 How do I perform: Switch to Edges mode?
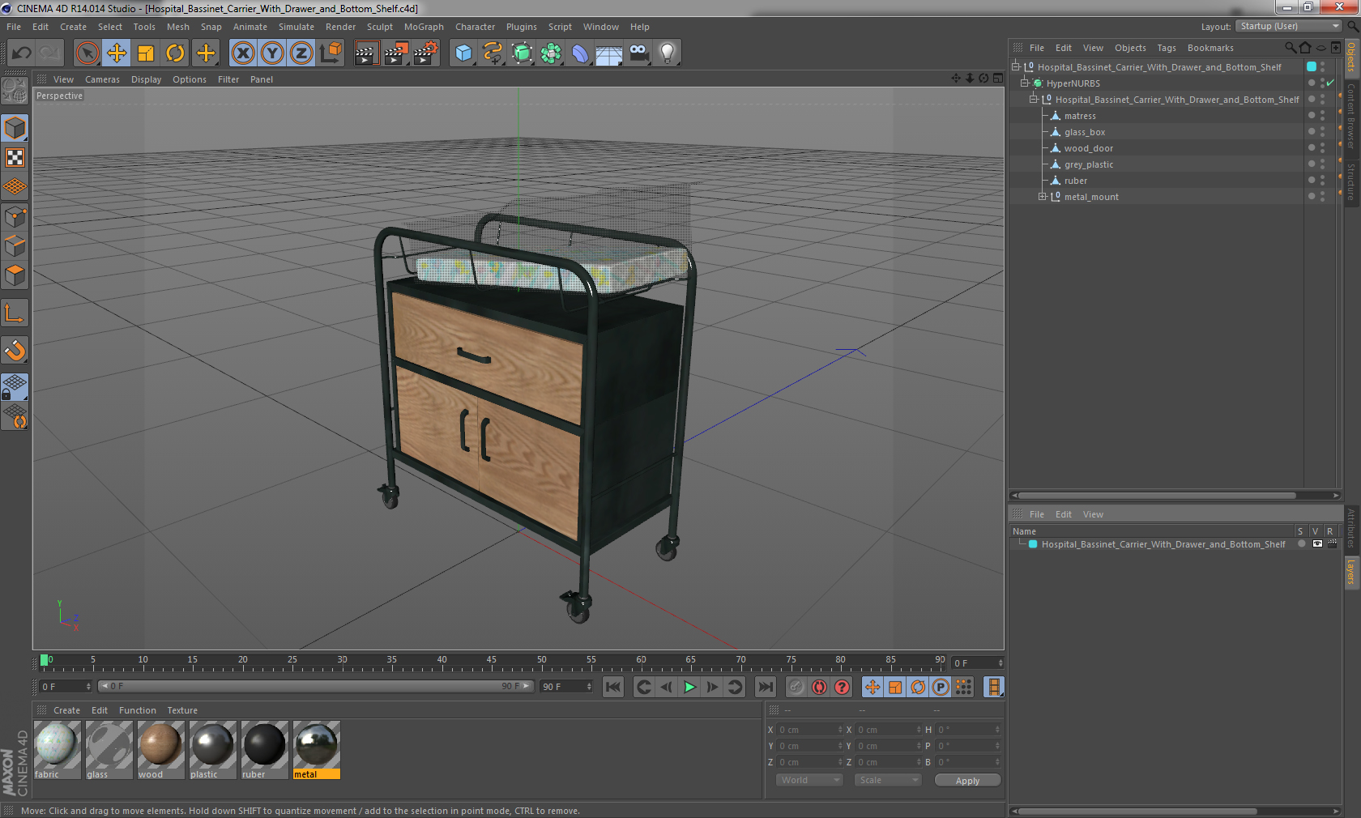click(x=15, y=246)
